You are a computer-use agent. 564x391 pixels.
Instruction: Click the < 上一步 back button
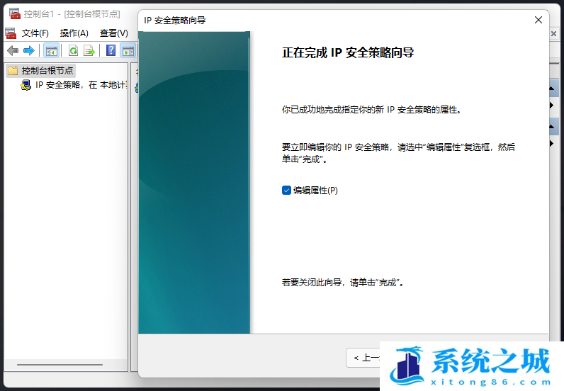coord(363,358)
